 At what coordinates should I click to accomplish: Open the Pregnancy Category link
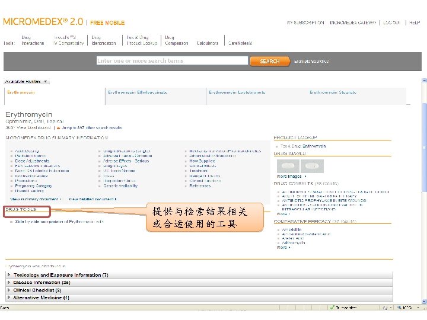tap(33, 186)
